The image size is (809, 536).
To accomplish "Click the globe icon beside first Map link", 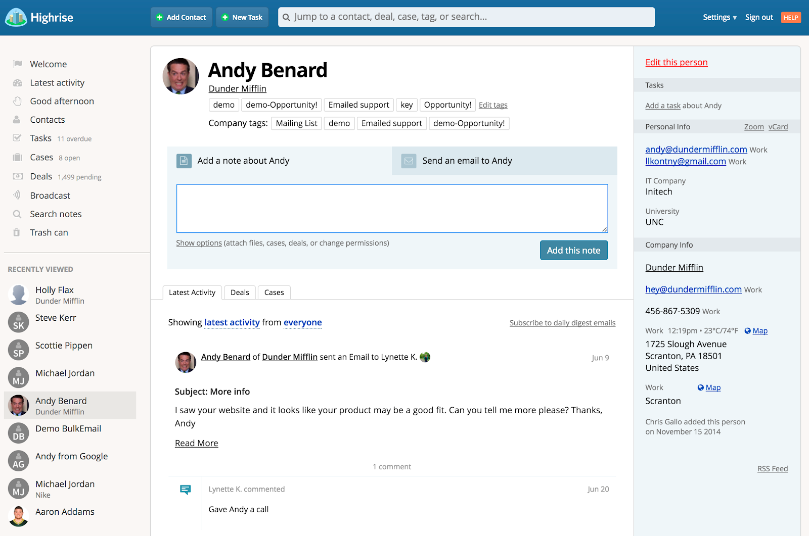I will [748, 331].
